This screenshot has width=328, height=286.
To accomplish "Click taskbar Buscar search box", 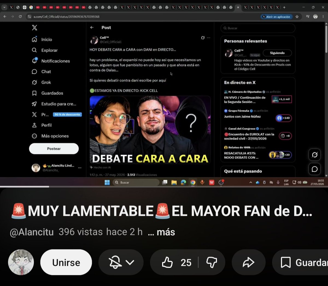I will 136,182.
